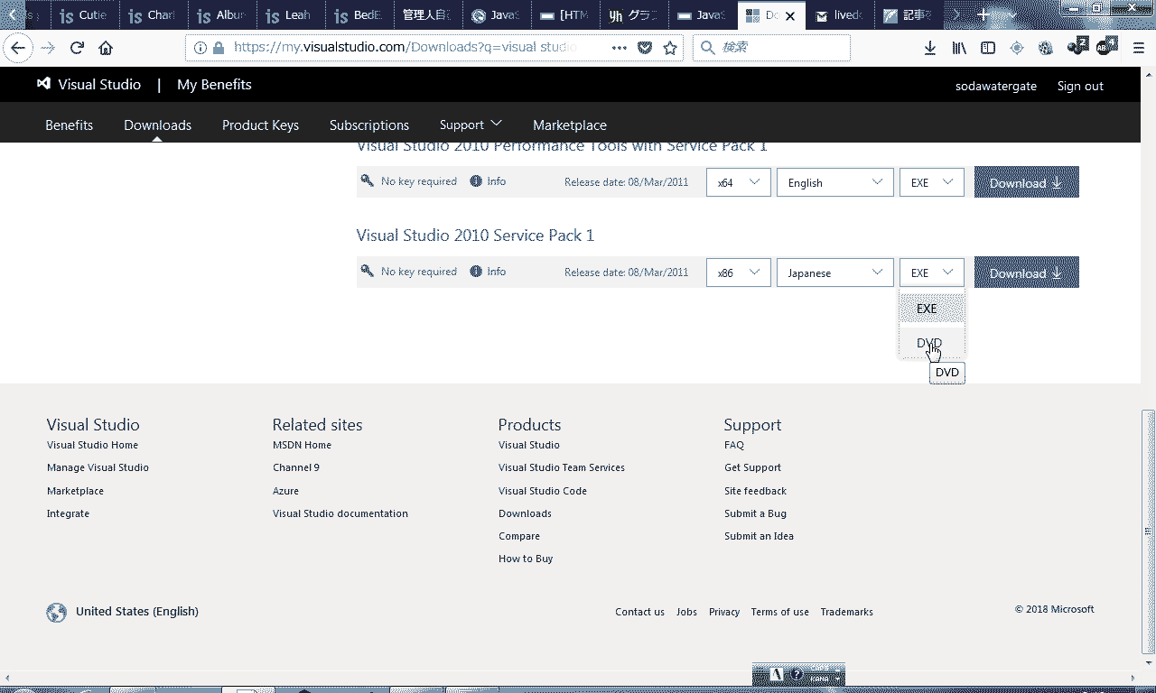Toggle the tracking protection shield icon
This screenshot has width=1156, height=693.
point(645,47)
